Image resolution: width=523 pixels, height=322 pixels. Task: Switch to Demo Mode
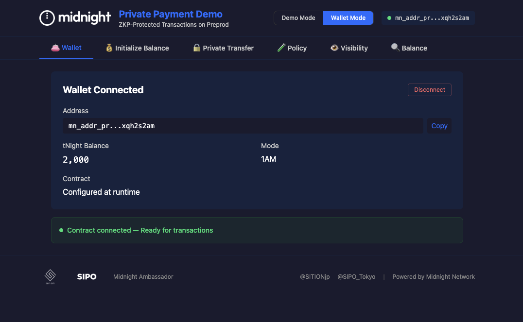coord(298,18)
